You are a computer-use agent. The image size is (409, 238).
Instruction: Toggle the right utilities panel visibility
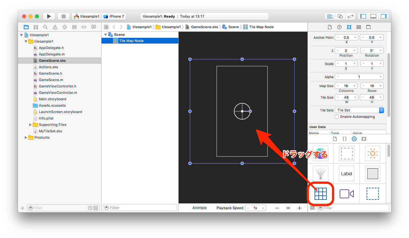384,16
